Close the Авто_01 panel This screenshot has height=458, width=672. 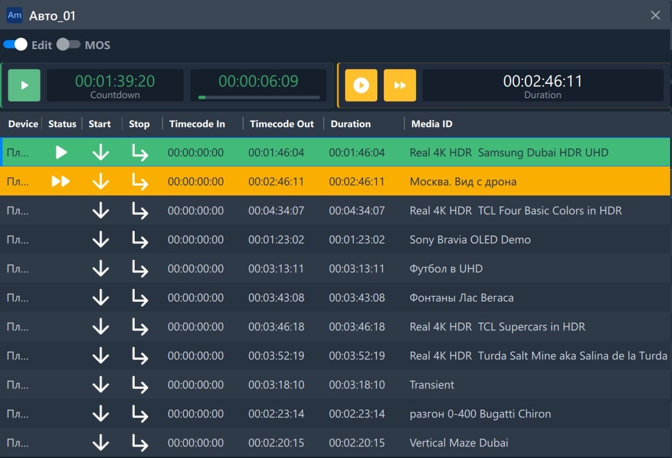point(655,15)
